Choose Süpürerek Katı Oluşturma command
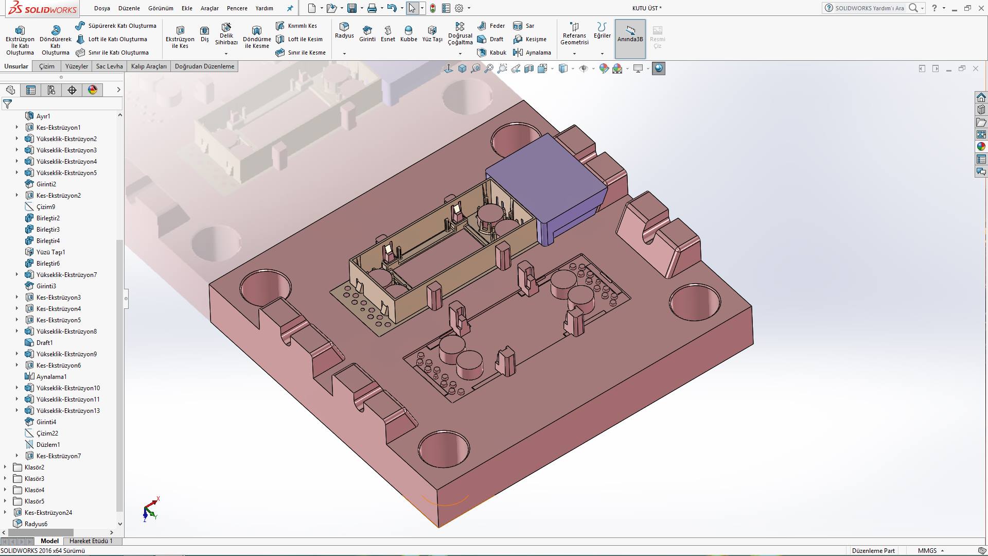The width and height of the screenshot is (988, 556). 116,26
